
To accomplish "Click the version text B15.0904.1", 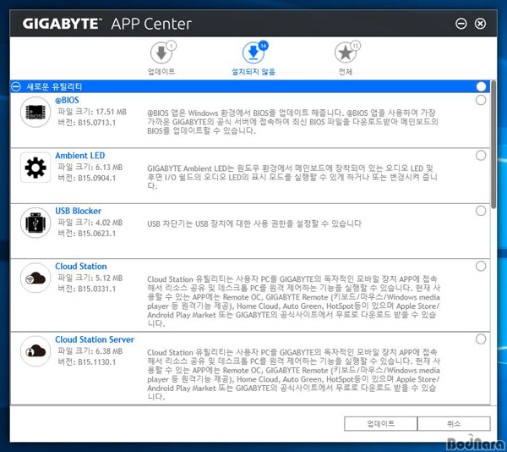I will coord(96,178).
